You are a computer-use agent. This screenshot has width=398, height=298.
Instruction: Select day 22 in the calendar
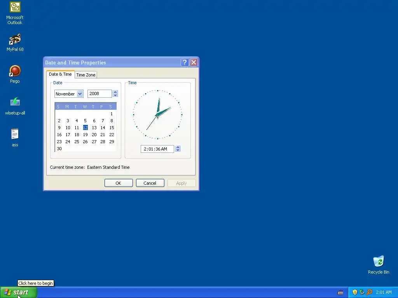112,135
